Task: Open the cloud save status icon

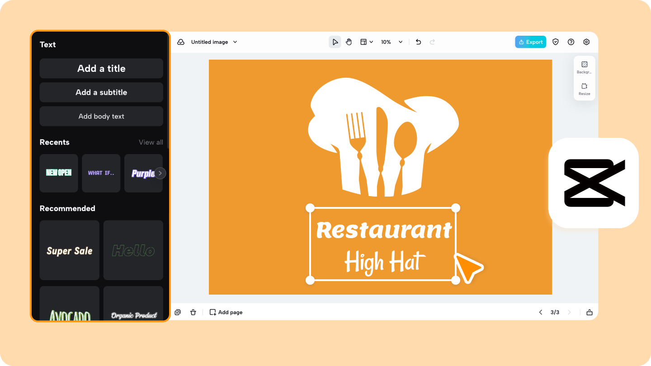Action: point(181,42)
